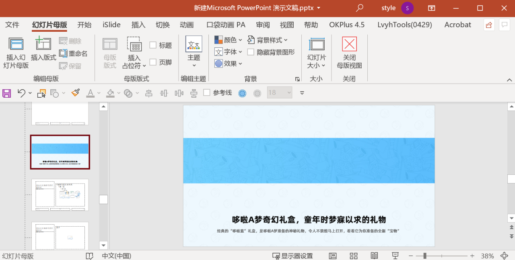515x260 pixels.
Task: Open the Acrobat tab
Action: coord(457,25)
